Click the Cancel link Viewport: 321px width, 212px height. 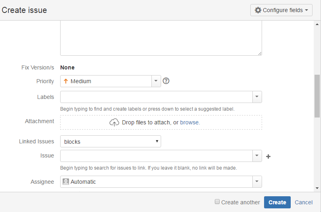(304, 202)
